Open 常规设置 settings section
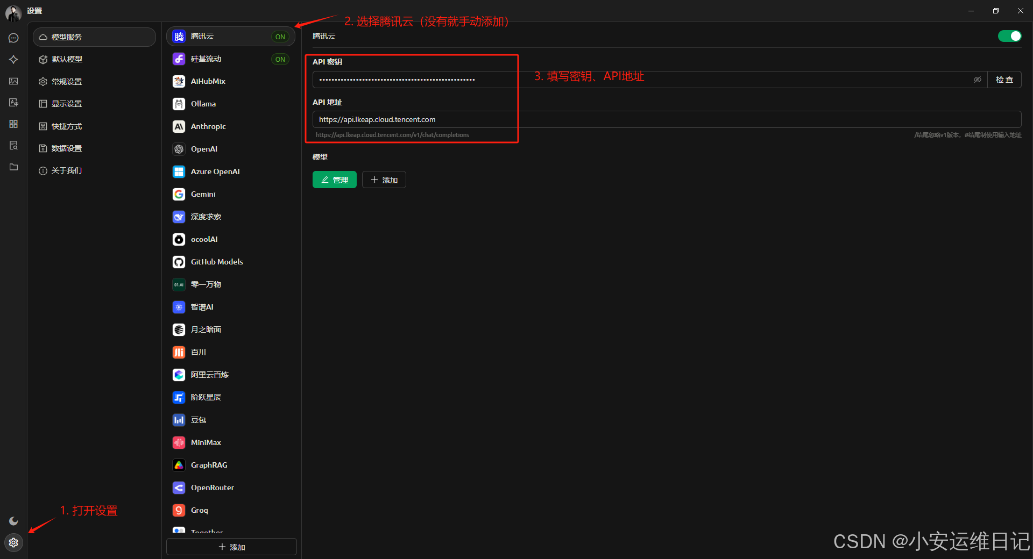Viewport: 1033px width, 559px height. (x=94, y=82)
